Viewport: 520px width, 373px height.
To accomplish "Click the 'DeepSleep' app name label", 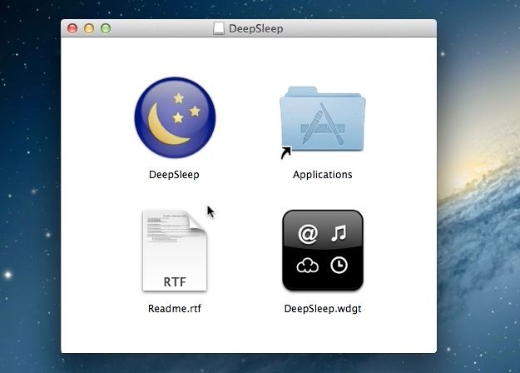I will click(x=174, y=175).
